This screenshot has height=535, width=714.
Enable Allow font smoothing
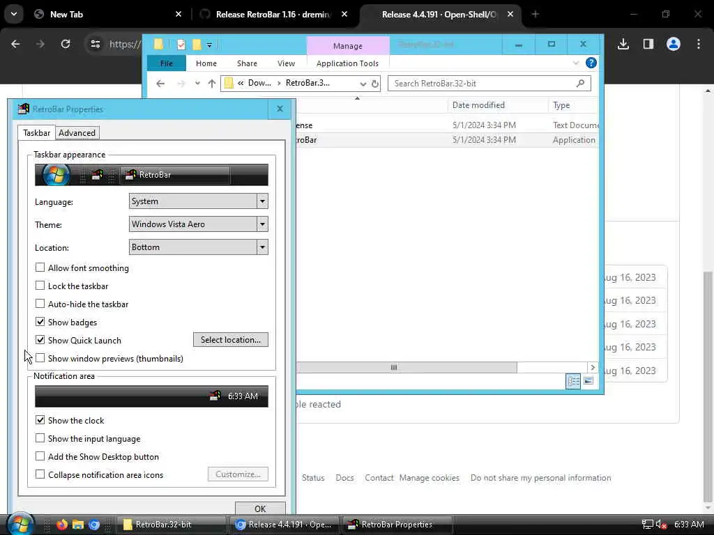(40, 267)
